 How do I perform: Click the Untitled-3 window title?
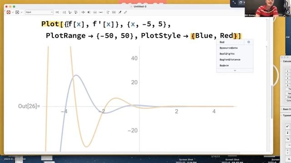(140, 6)
